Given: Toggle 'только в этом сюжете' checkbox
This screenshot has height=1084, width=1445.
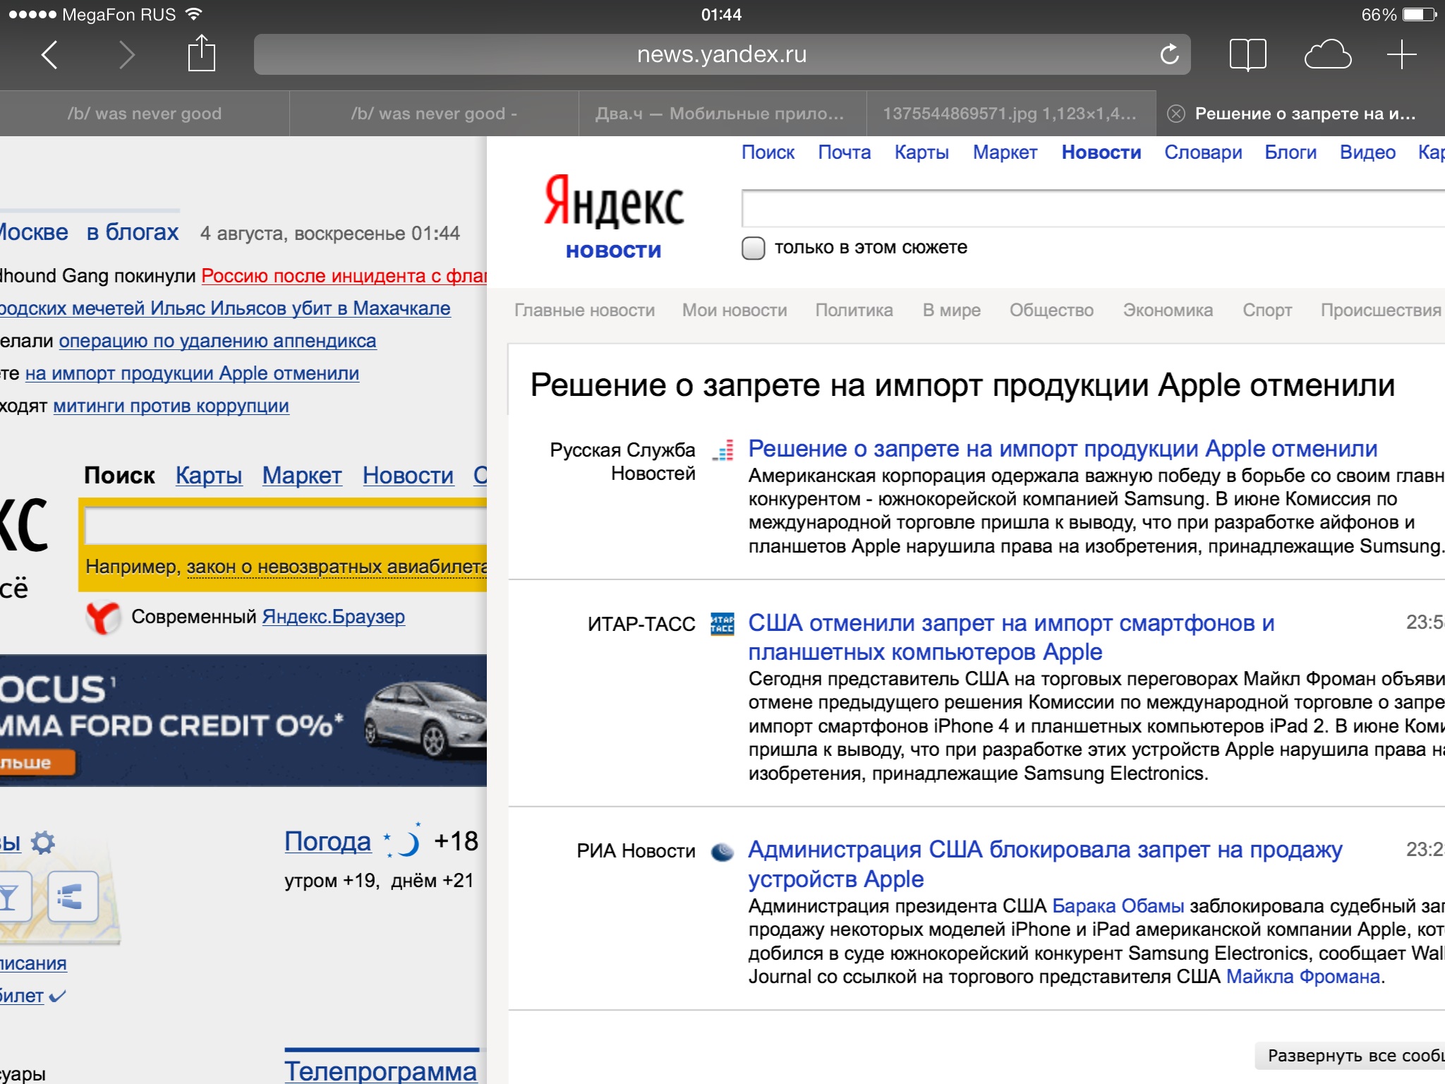Looking at the screenshot, I should click(753, 248).
